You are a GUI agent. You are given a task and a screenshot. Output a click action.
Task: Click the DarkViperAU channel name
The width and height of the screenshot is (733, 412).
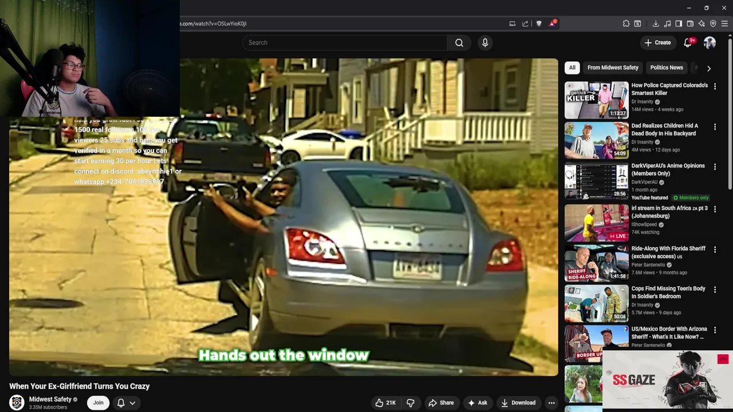(644, 183)
